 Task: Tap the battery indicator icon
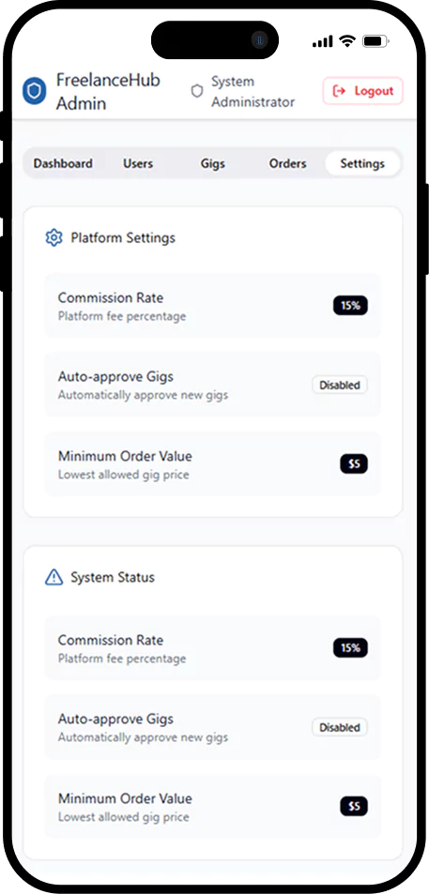coord(375,41)
